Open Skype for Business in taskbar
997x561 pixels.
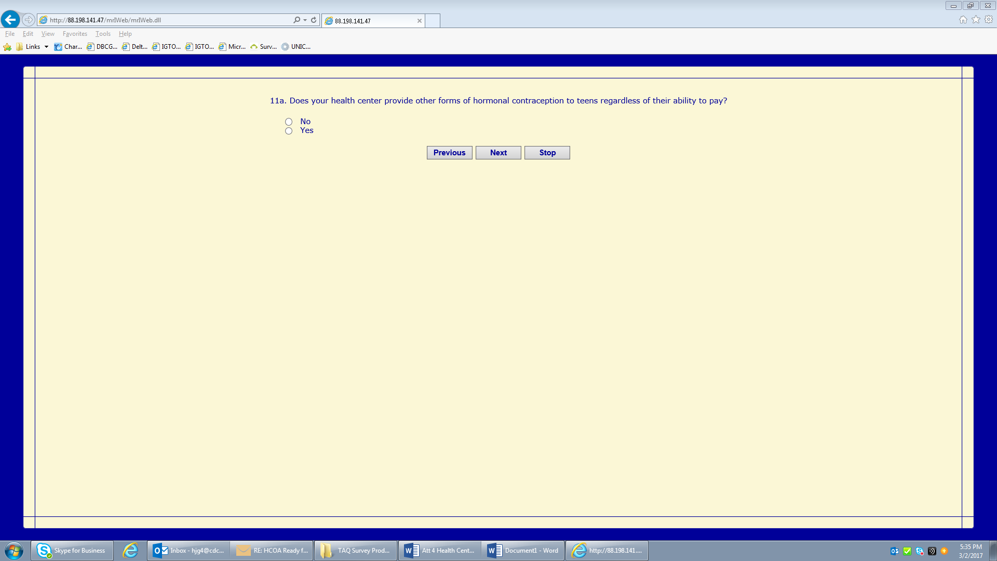click(x=72, y=551)
